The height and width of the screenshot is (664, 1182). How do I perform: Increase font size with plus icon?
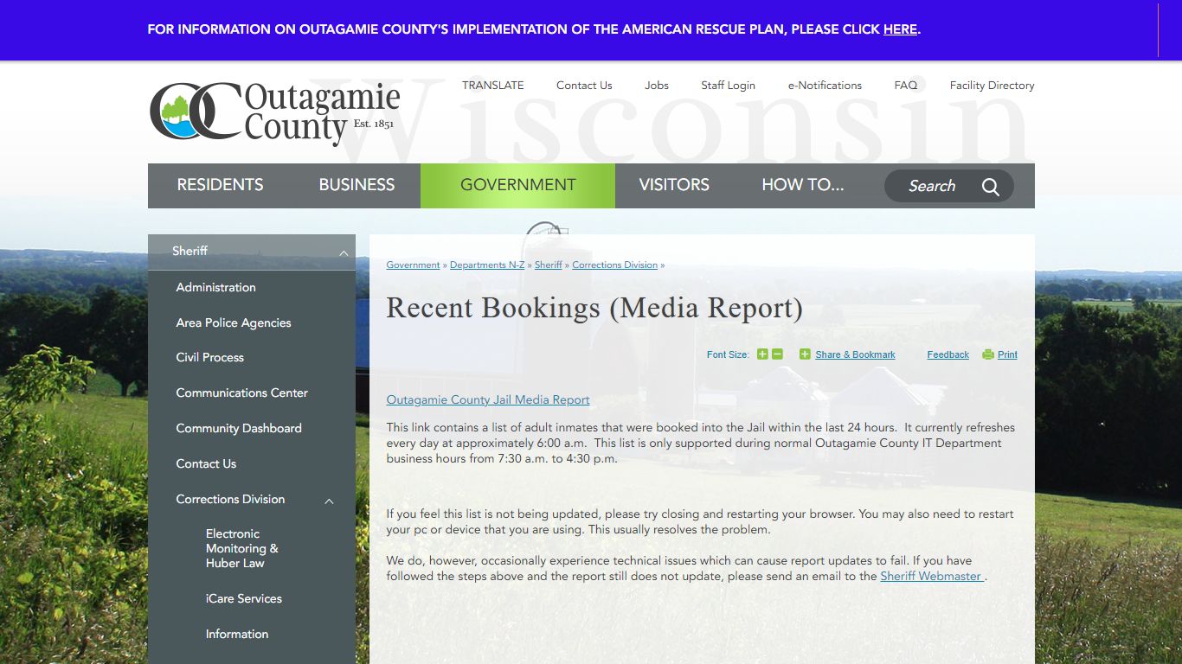[x=762, y=354]
